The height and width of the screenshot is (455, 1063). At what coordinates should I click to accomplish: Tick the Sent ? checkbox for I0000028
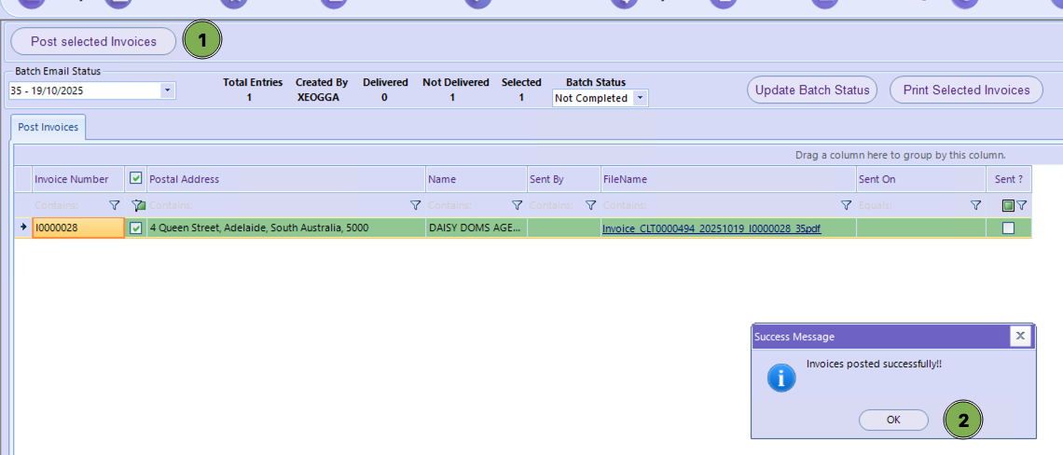pos(1008,228)
